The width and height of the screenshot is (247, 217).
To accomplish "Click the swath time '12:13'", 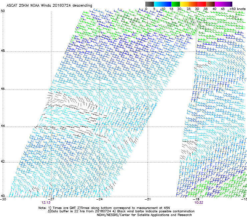I will click(46, 203).
